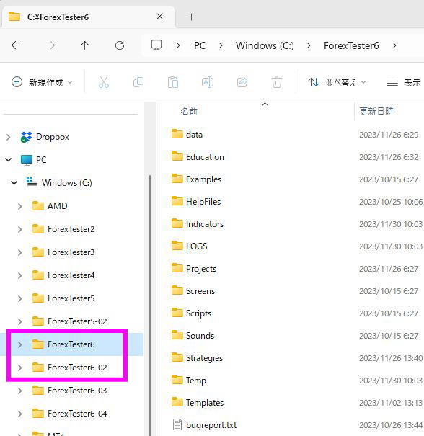Expand the ForexTester5-02 tree node
The width and height of the screenshot is (424, 436).
(x=19, y=321)
